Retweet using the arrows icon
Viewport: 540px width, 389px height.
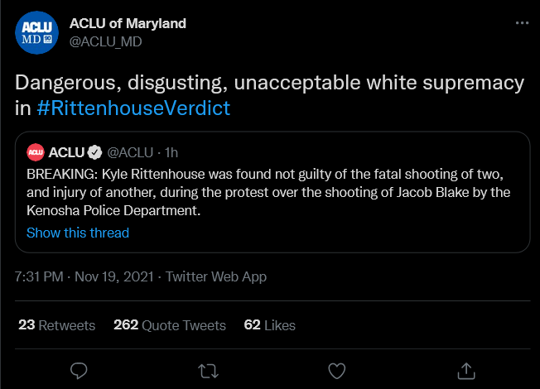(x=208, y=369)
